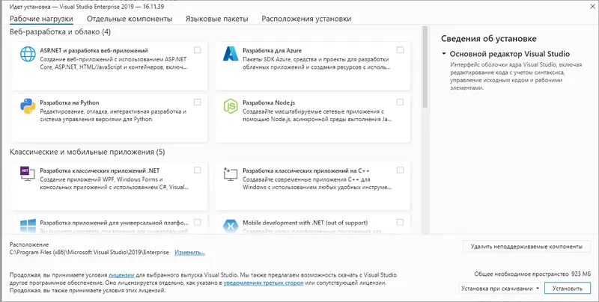
Task: Open the Отдельные компоненты tab
Action: point(130,19)
